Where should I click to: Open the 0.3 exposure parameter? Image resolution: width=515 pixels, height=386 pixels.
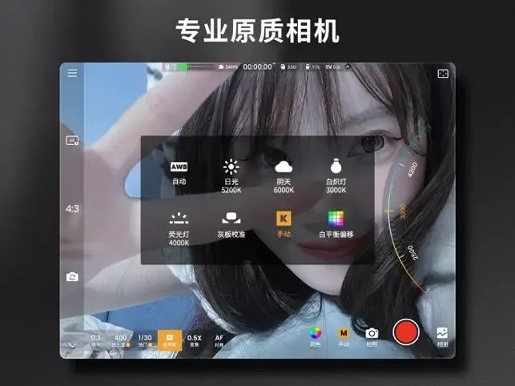95,340
